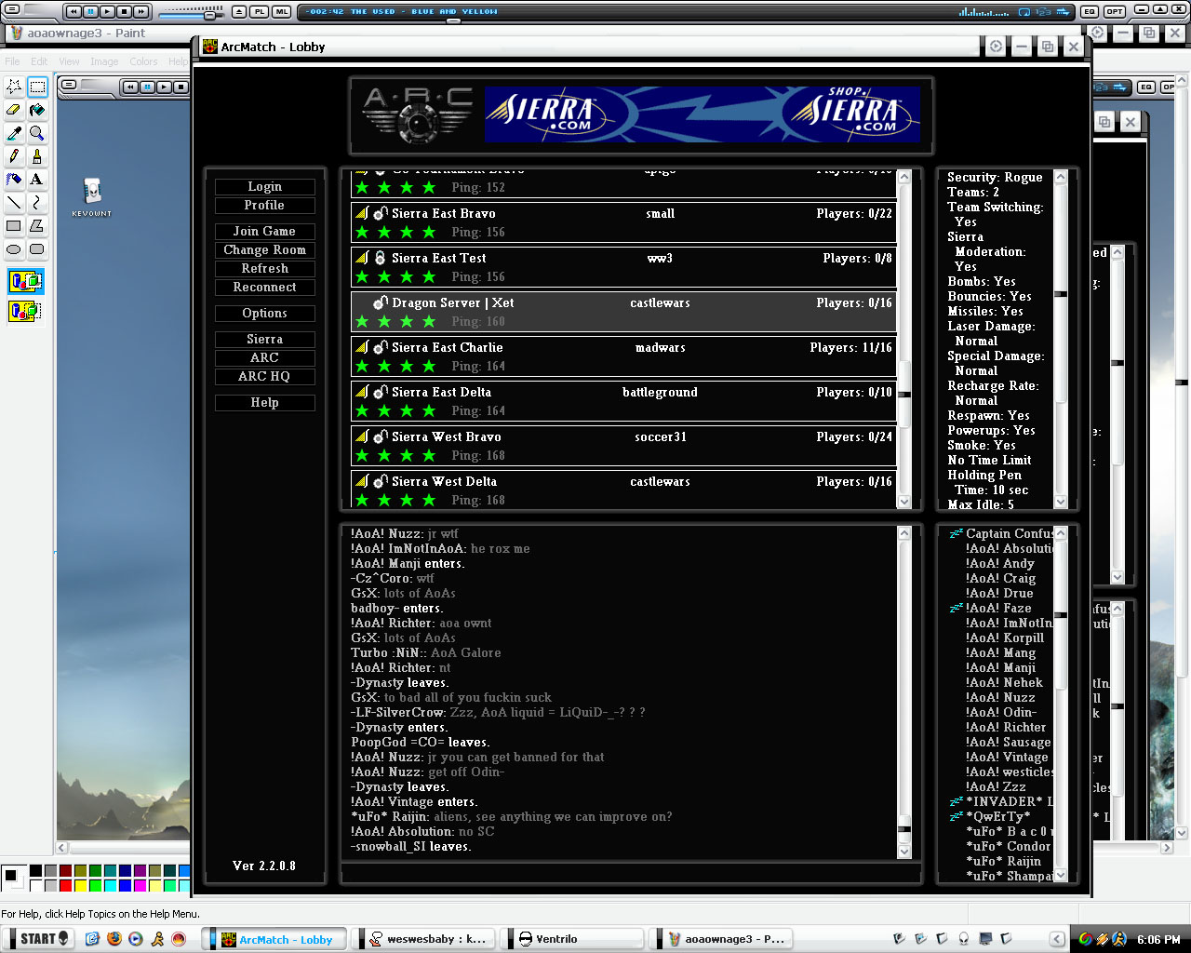Click the Reconnect button
The width and height of the screenshot is (1191, 953).
tap(265, 288)
